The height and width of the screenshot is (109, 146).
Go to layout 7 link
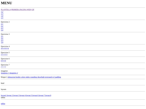pyautogui.click(x=42, y=96)
